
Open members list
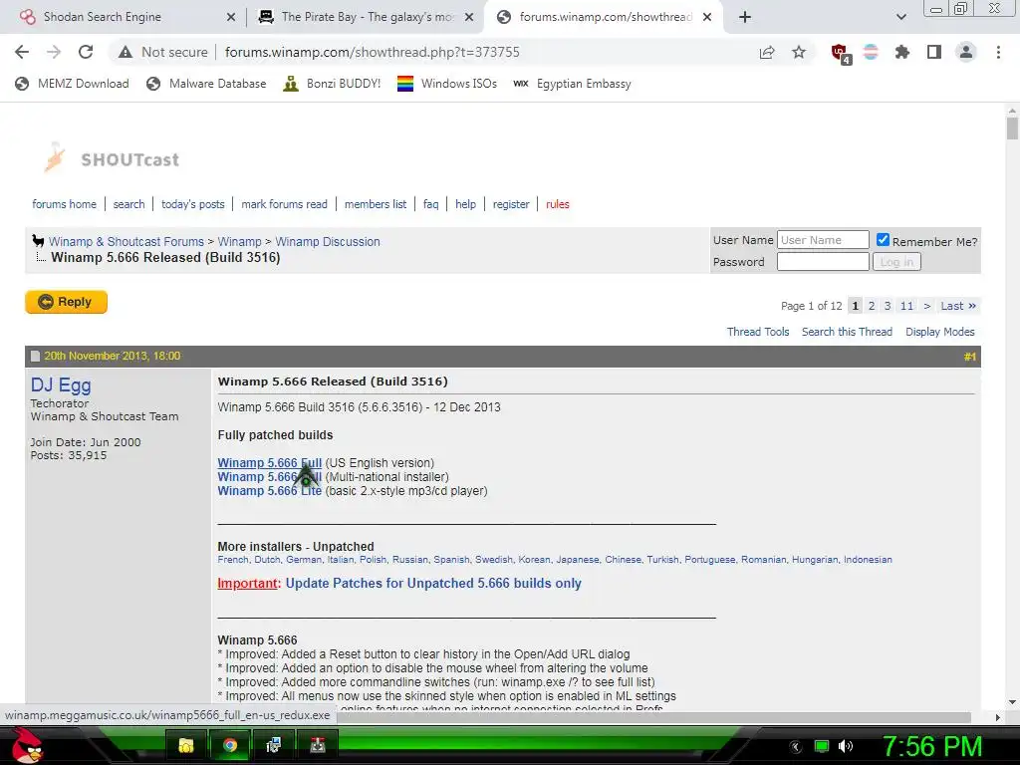pos(376,204)
